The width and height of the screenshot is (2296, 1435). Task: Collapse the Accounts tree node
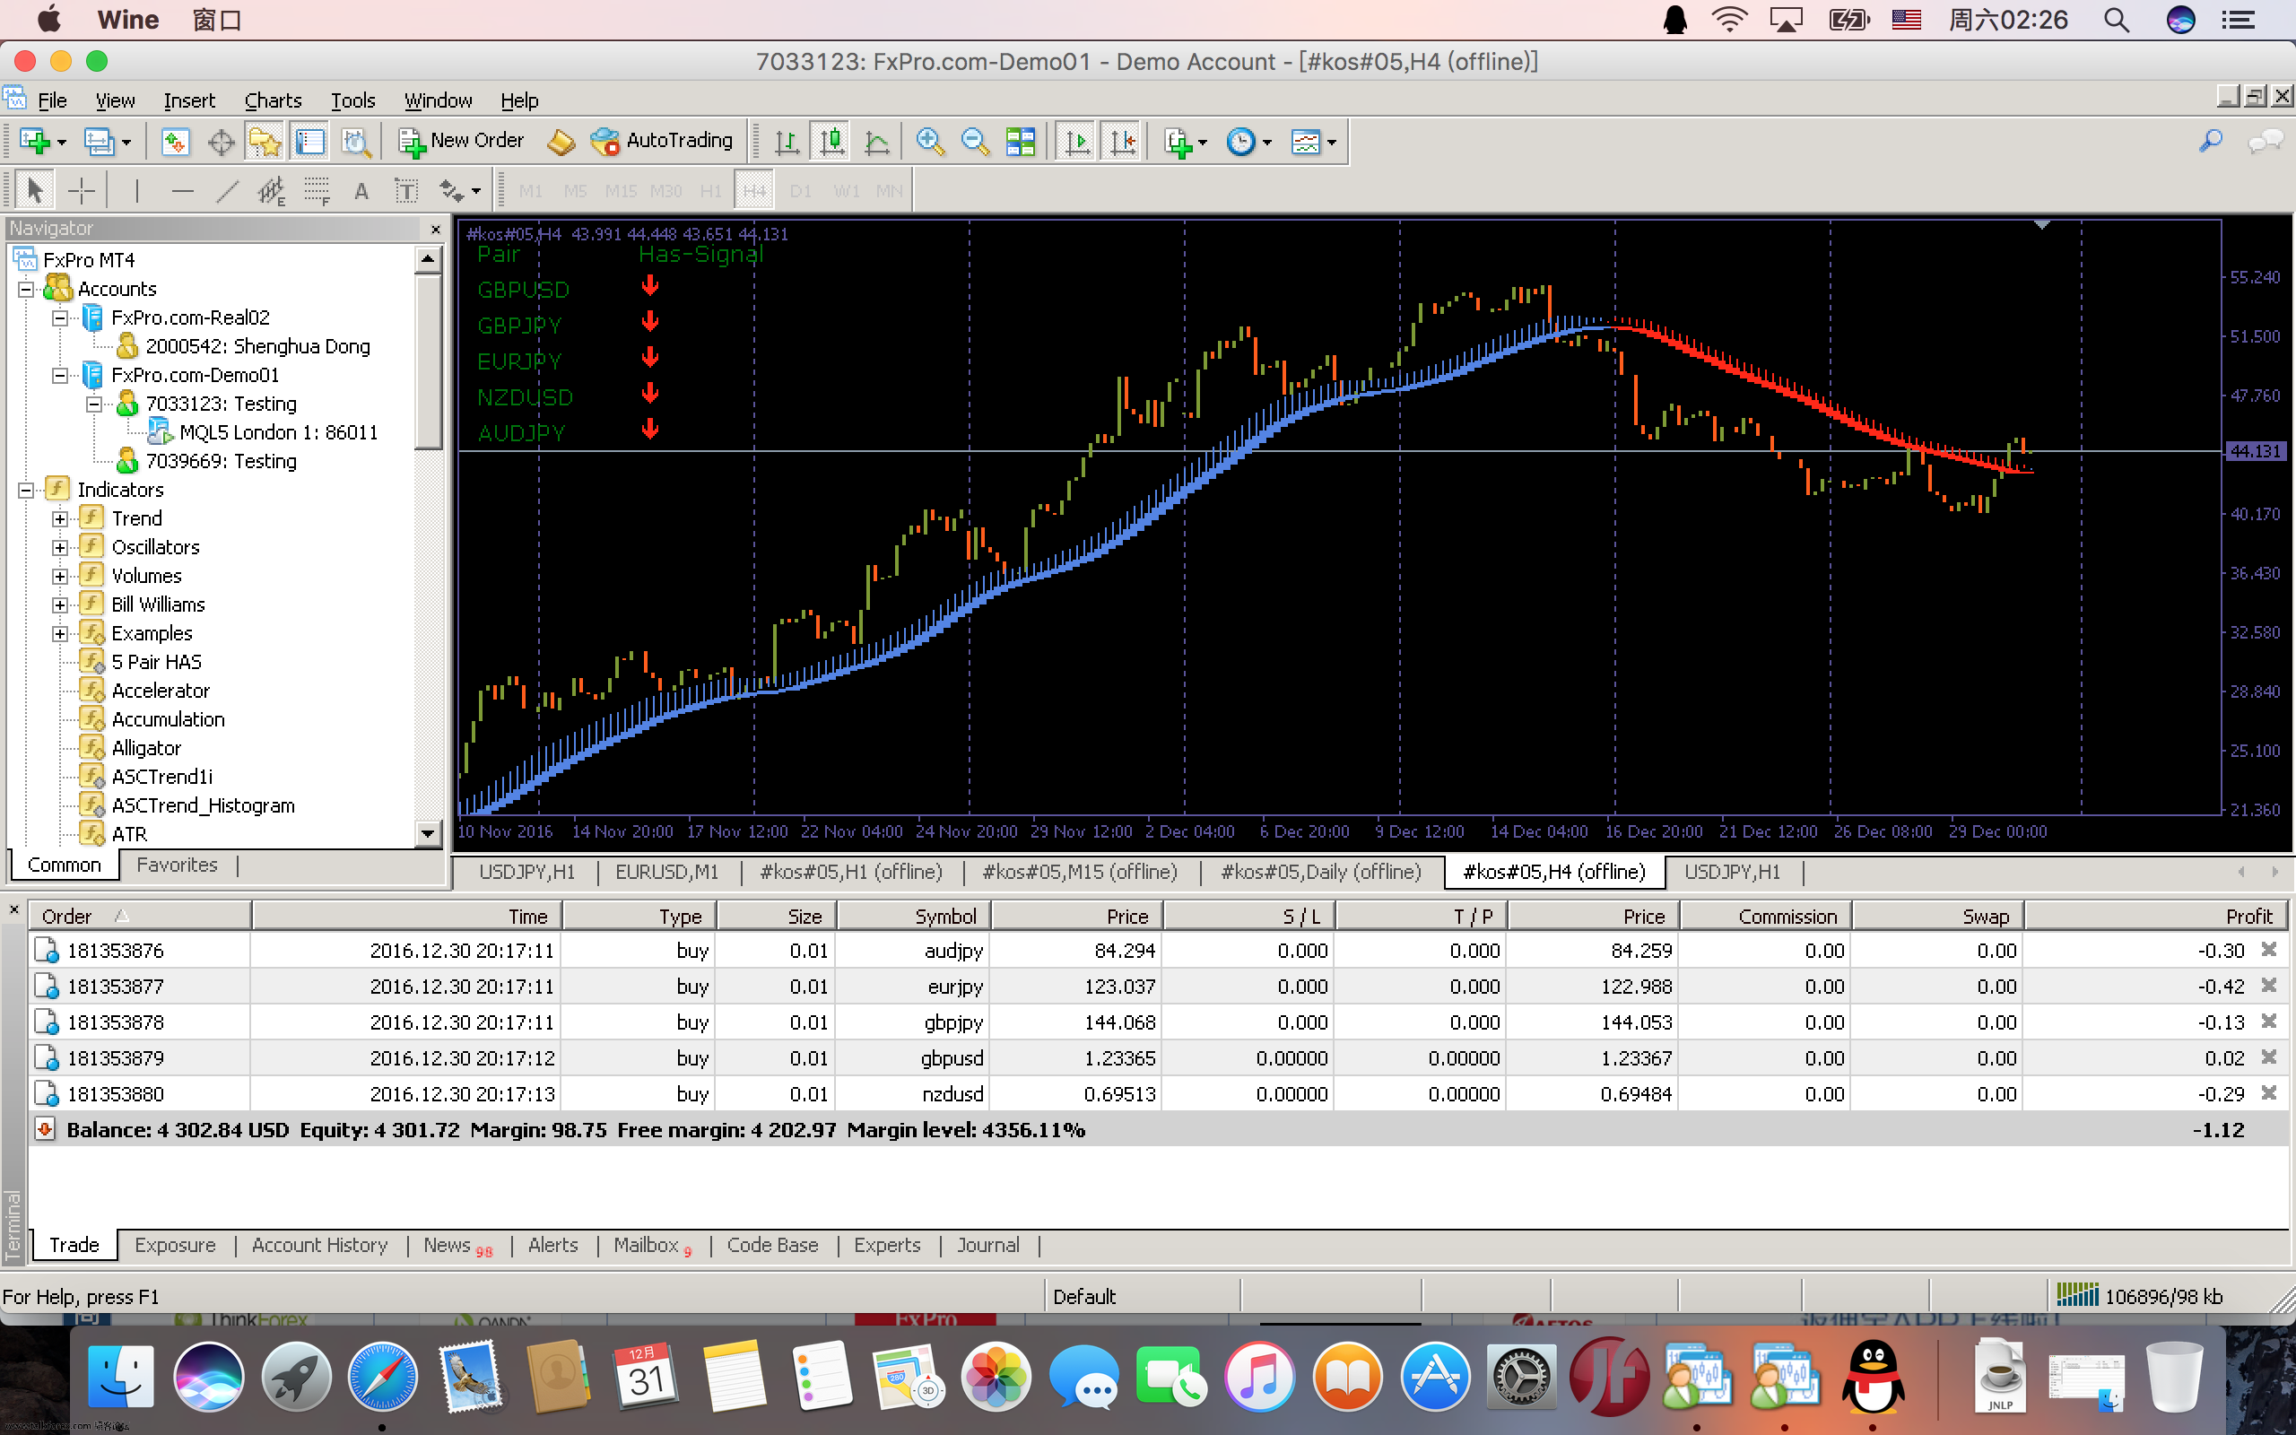click(27, 289)
